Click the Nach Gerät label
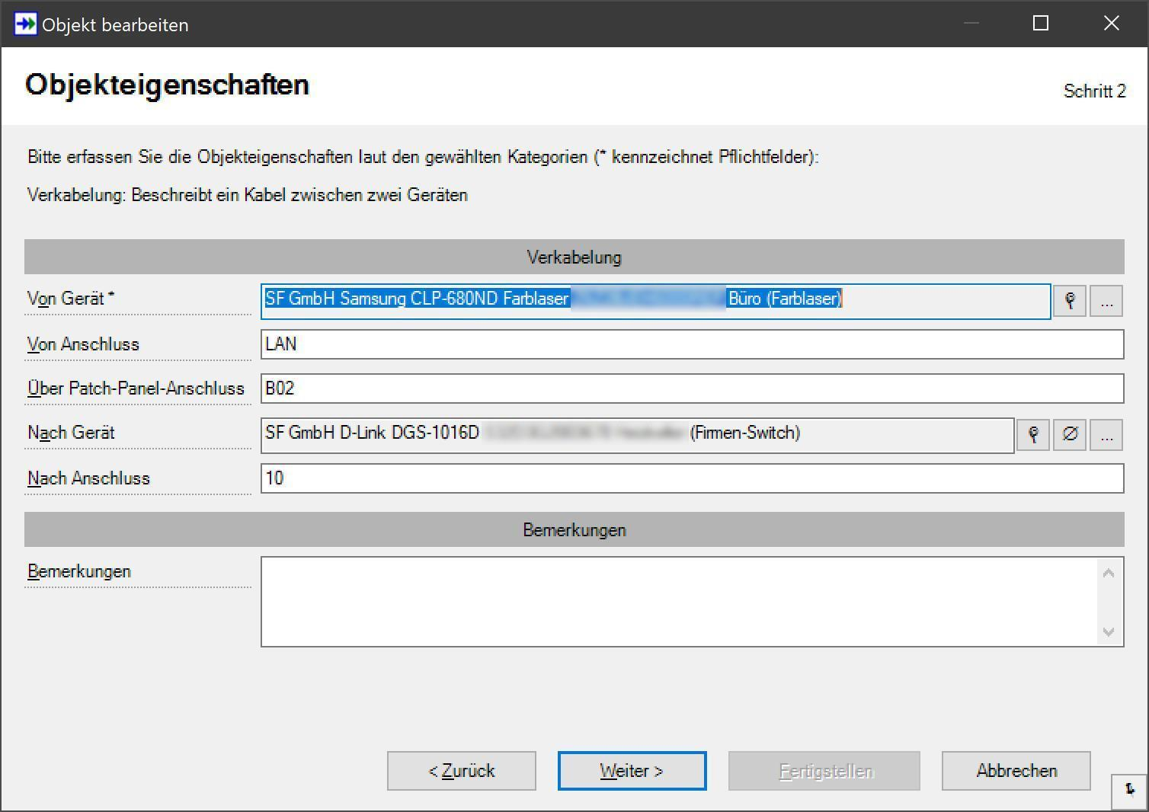This screenshot has height=812, width=1149. click(x=71, y=433)
